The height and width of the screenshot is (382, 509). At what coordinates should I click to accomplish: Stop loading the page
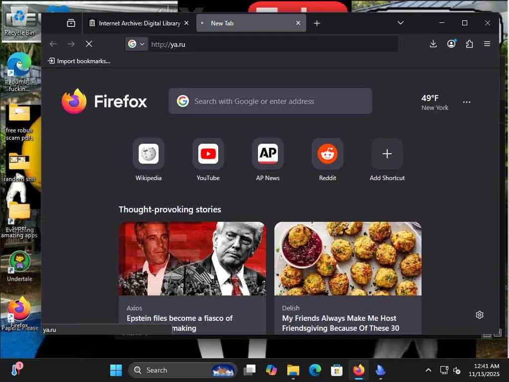(89, 44)
